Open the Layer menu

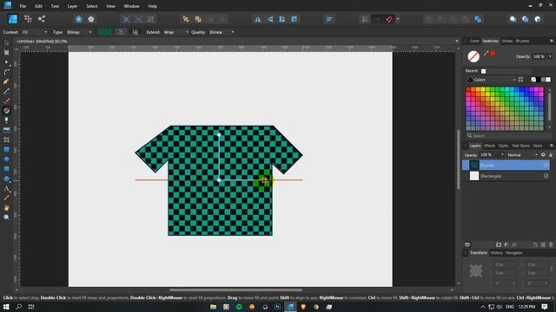[x=72, y=6]
